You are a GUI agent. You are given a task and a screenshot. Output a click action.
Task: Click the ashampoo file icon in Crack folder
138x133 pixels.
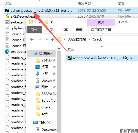pos(70,58)
